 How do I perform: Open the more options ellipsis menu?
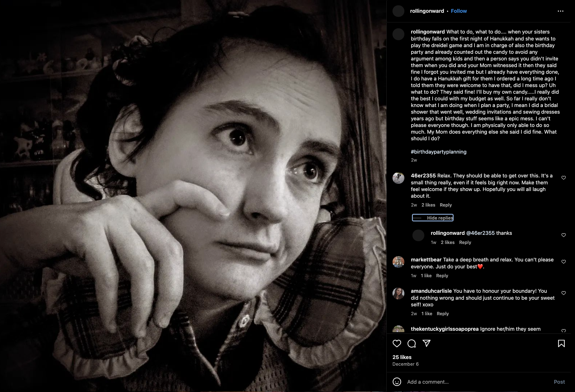click(x=560, y=11)
